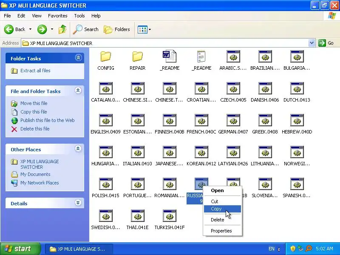Select the FRENCH.040C file icon

click(x=201, y=120)
